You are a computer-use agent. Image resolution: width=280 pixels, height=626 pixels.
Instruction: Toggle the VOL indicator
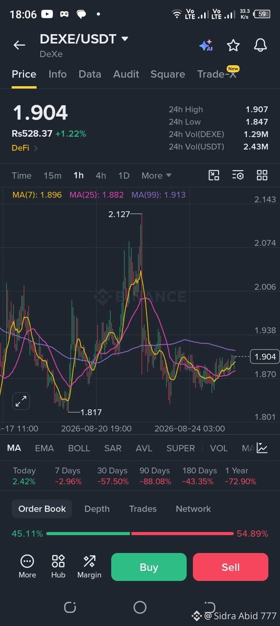219,448
